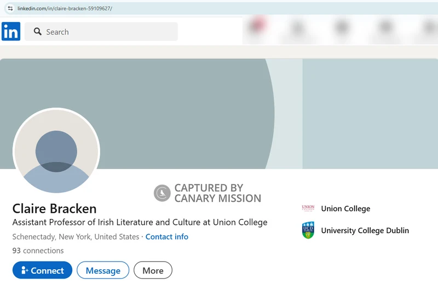View the 93 connections list

coord(38,251)
